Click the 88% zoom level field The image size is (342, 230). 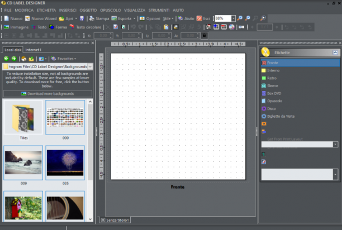coord(223,18)
